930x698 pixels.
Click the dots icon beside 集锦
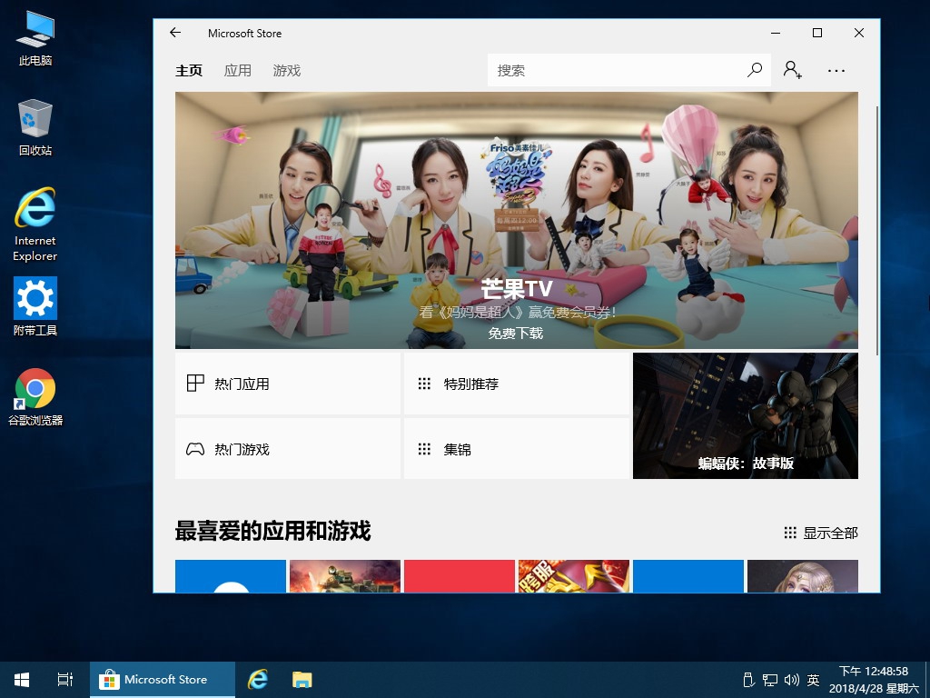click(424, 449)
